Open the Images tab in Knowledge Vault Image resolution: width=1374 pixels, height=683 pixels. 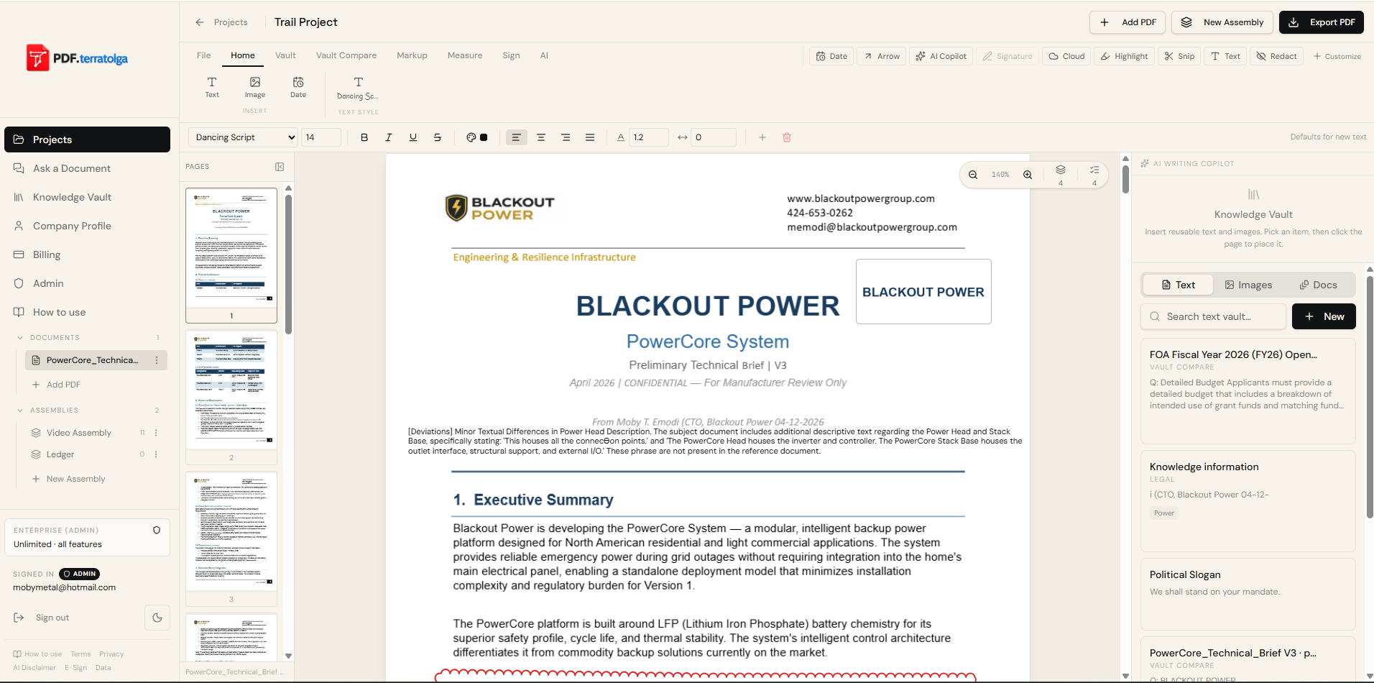point(1248,285)
